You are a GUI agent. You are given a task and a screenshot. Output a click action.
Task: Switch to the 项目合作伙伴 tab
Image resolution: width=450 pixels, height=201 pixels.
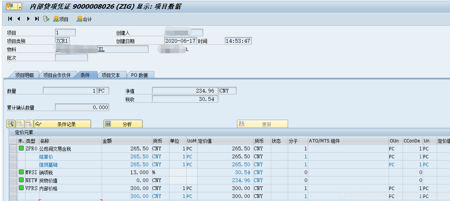[x=57, y=75]
